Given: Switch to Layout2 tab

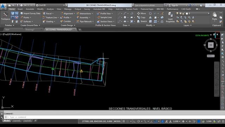Looking at the screenshot, I should tap(27, 121).
